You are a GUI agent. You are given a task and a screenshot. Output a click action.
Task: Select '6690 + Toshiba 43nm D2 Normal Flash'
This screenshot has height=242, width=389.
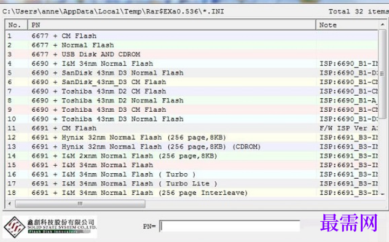[192, 100]
